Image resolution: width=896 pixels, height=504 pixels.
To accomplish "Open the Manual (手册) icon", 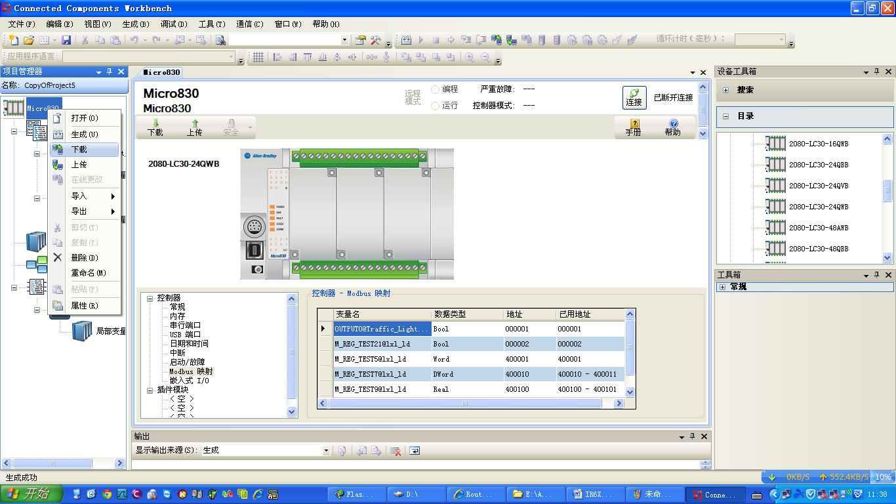I will [x=633, y=127].
